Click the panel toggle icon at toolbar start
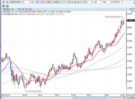135x99 pixels. (4, 2)
